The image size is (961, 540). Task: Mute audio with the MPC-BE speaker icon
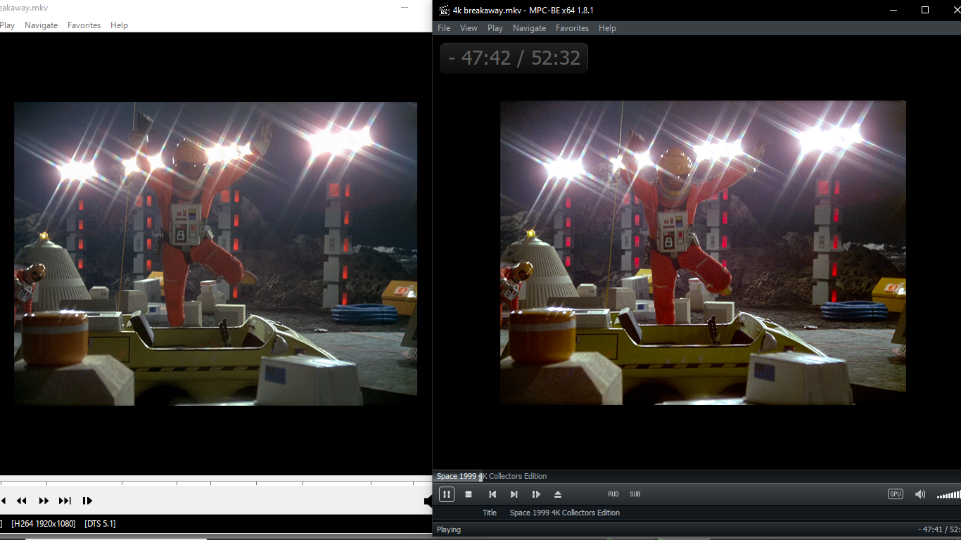[920, 494]
